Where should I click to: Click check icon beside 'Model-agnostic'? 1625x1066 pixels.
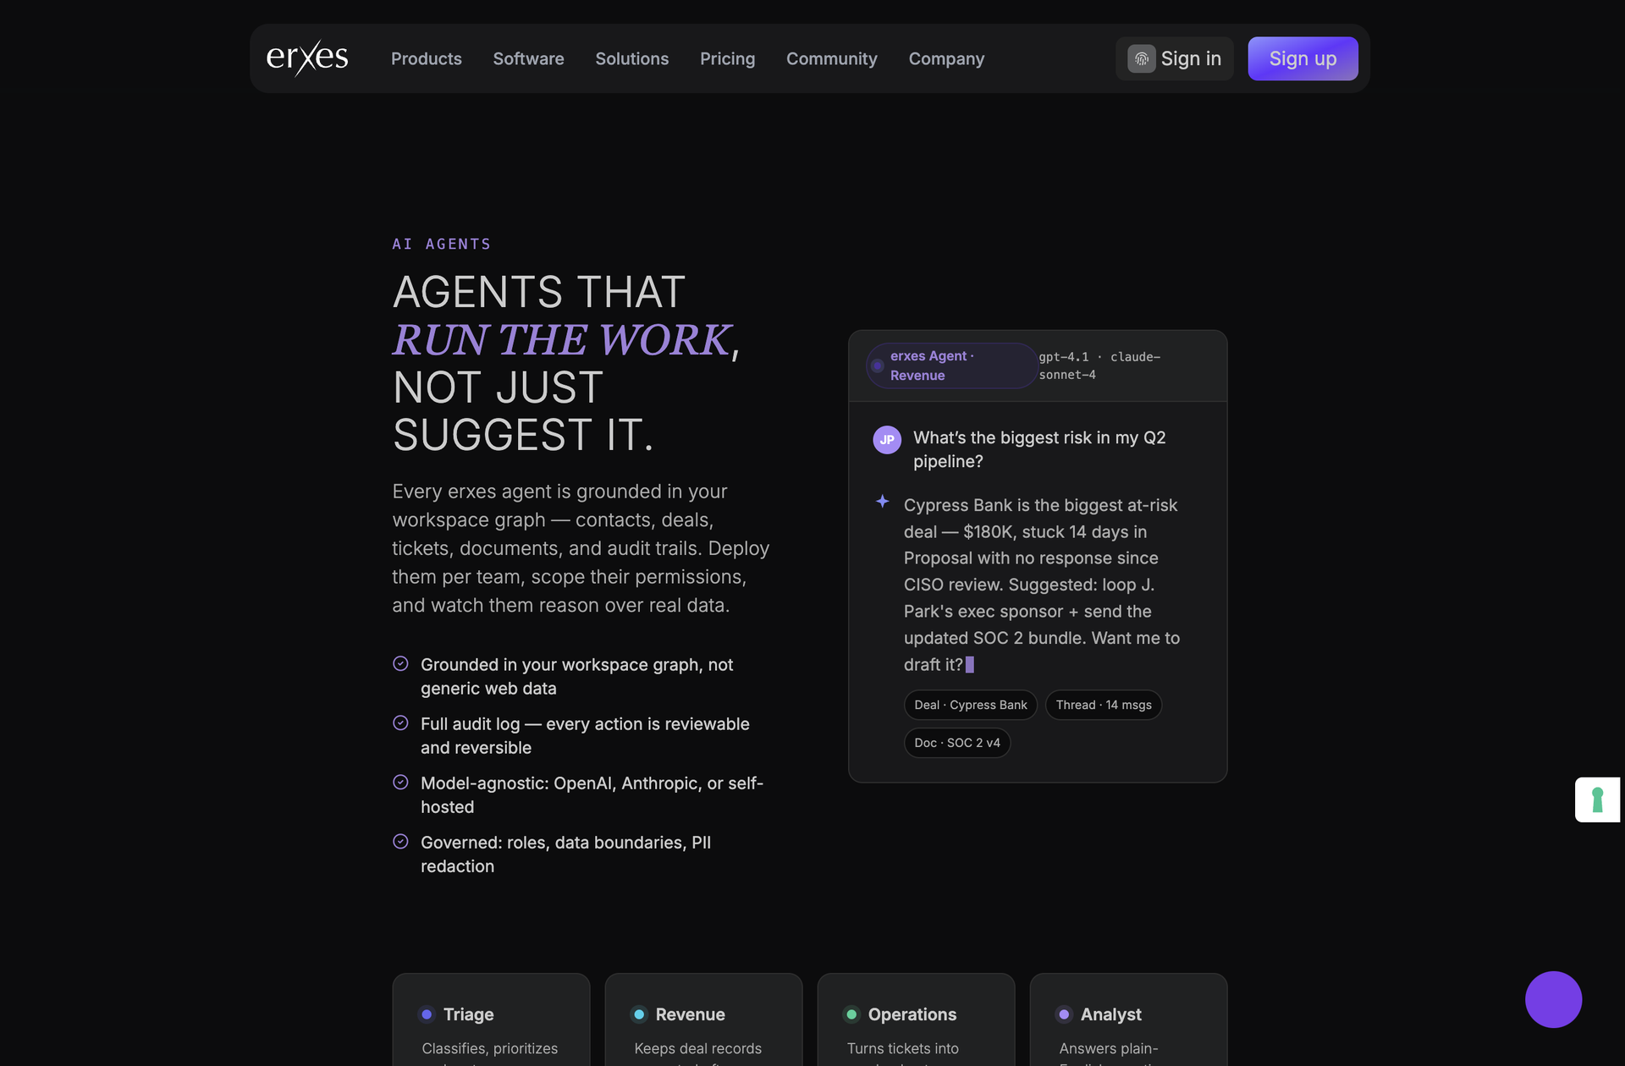point(400,783)
